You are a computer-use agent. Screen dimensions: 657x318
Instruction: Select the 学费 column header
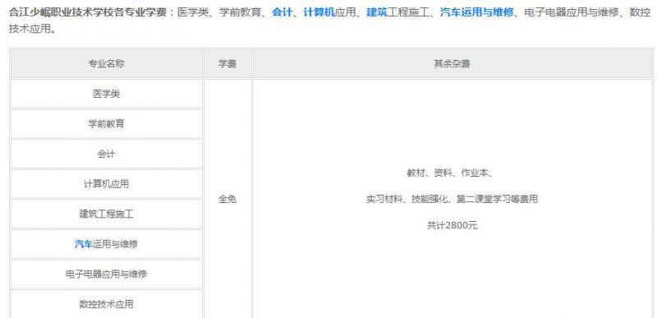pos(227,64)
